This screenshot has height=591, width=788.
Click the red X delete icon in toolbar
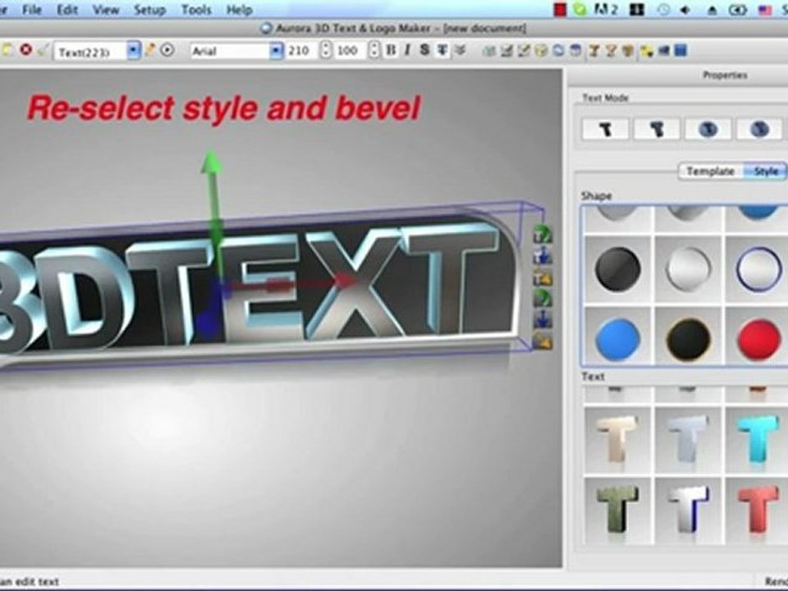point(25,50)
